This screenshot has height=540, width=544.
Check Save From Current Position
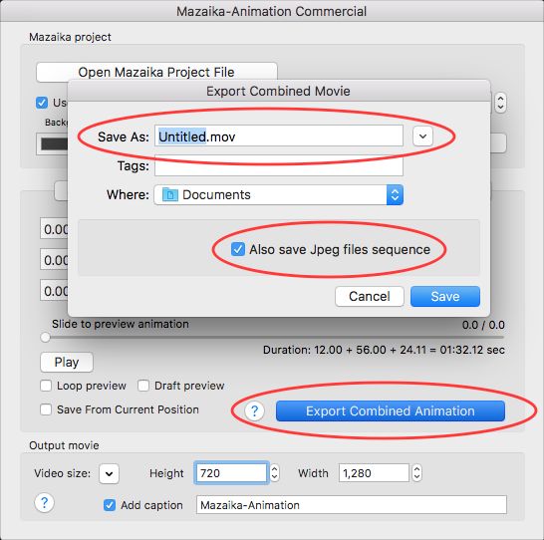point(46,409)
